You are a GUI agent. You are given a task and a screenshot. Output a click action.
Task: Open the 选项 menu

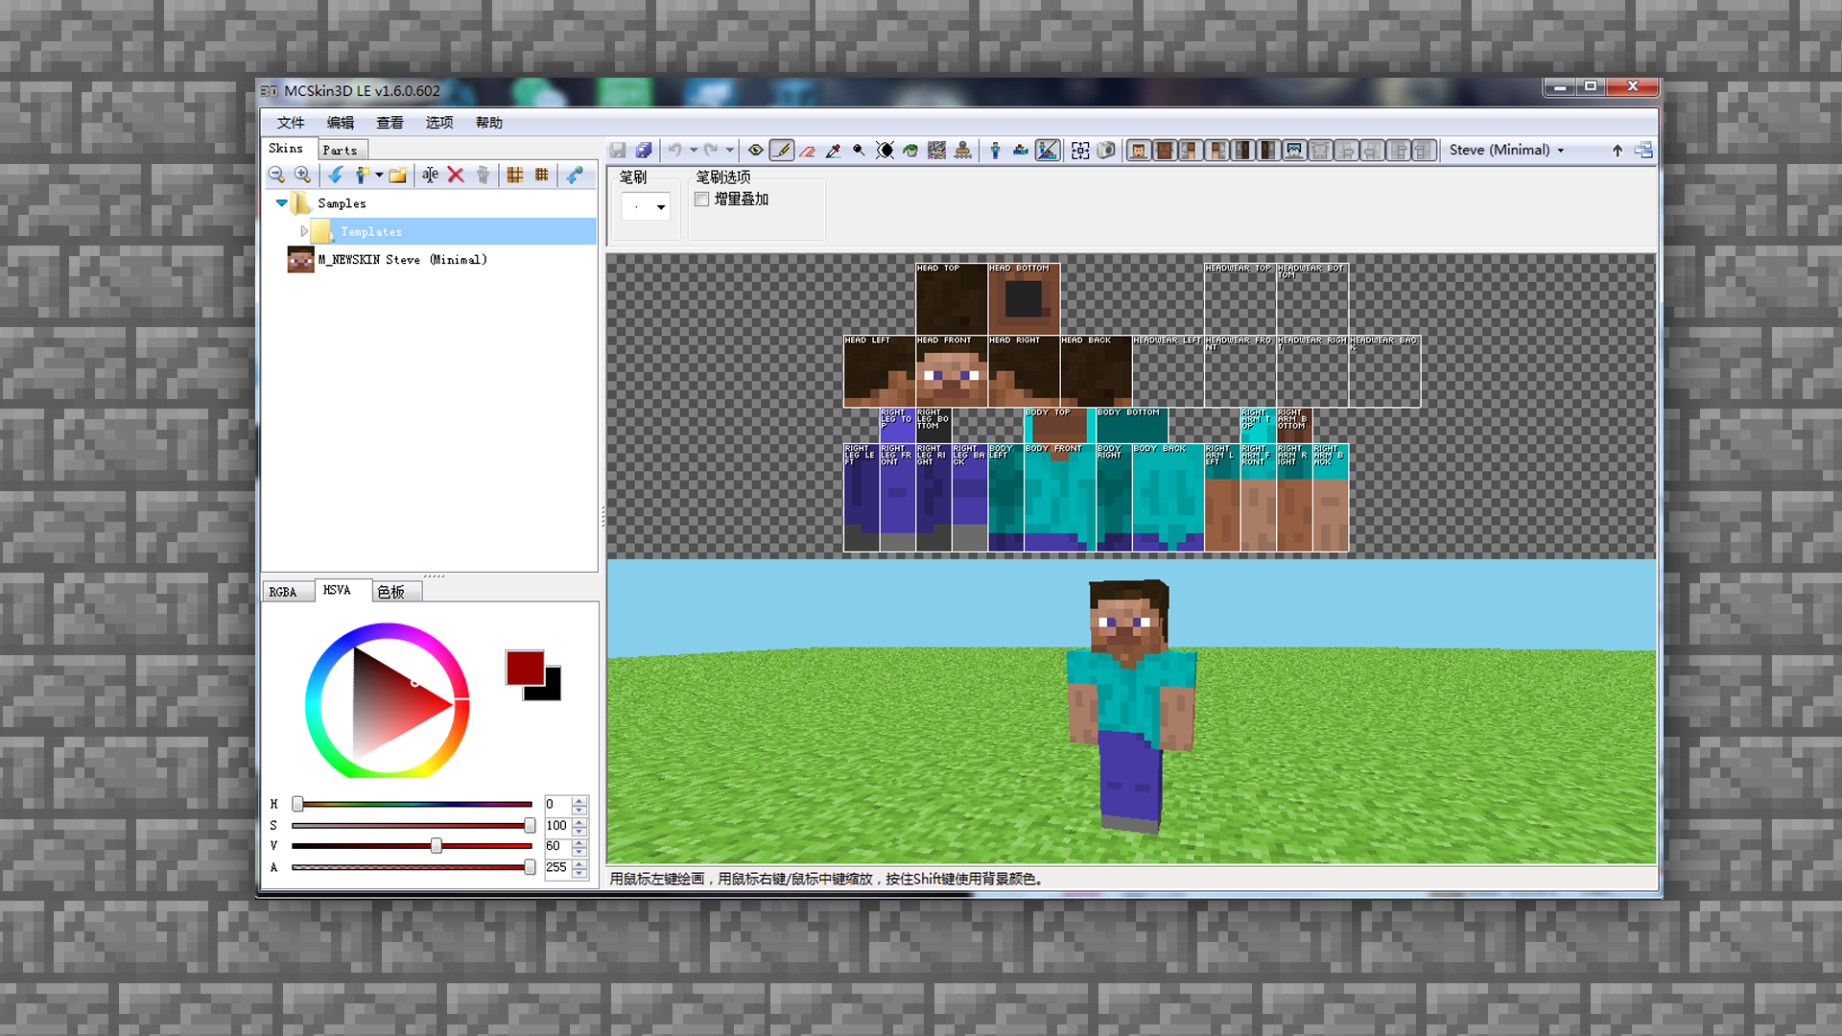(x=439, y=123)
